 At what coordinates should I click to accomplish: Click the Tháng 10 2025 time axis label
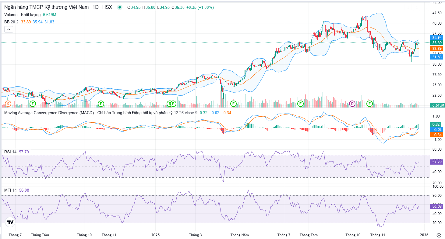(x=353, y=235)
